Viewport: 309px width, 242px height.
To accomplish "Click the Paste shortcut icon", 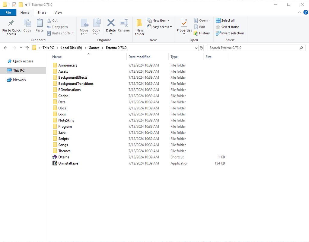I will click(x=60, y=33).
